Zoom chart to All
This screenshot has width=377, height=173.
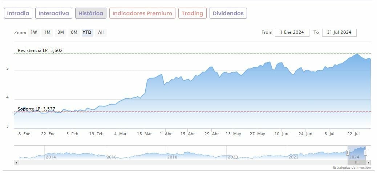pyautogui.click(x=101, y=32)
